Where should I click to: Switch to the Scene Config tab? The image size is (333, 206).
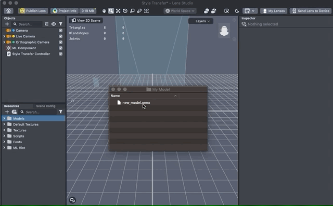click(x=46, y=106)
